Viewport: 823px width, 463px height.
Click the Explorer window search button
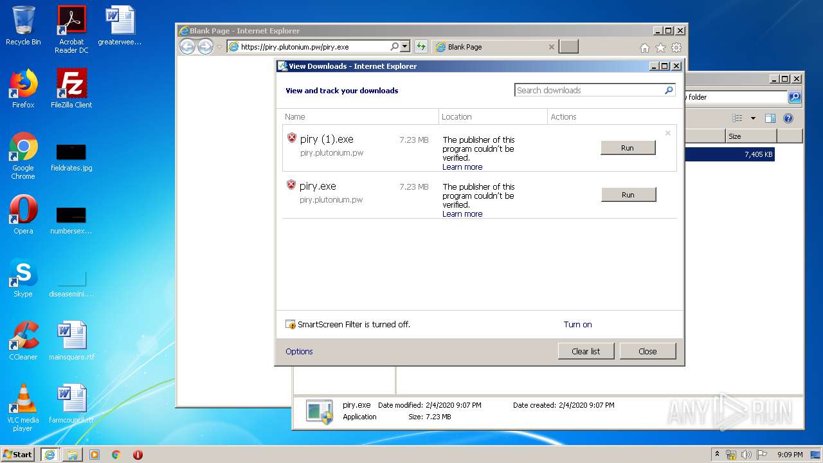795,97
